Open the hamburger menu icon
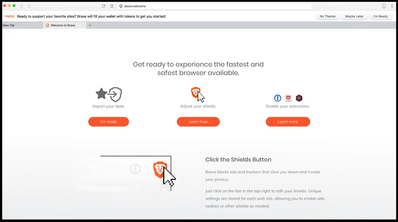Viewport: 398px width, 222px height. point(392,6)
